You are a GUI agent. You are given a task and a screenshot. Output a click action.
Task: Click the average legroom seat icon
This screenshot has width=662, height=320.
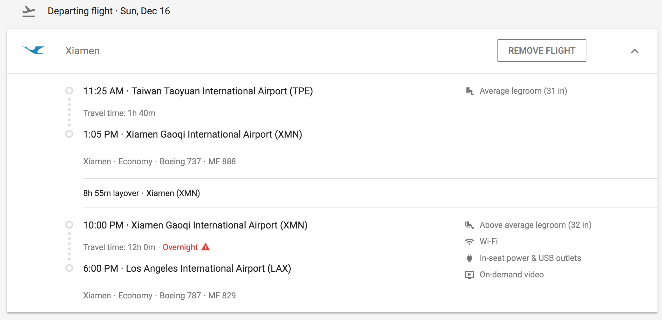pyautogui.click(x=469, y=91)
